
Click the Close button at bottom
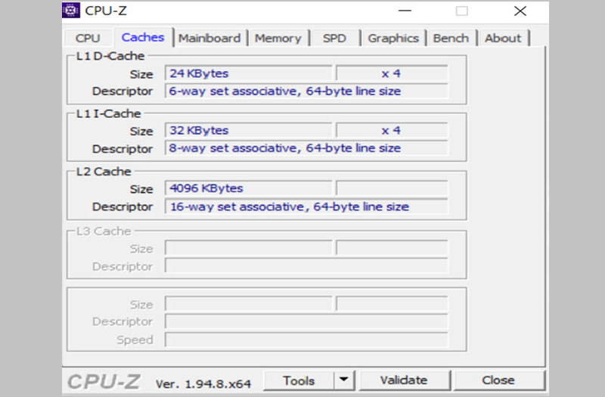(x=498, y=380)
